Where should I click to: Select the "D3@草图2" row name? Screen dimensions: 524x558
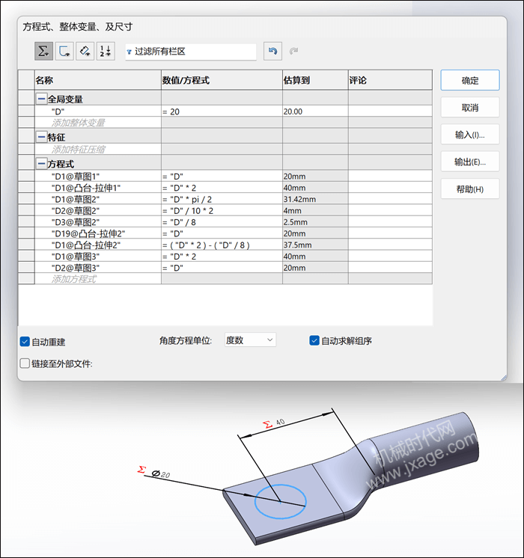(98, 222)
